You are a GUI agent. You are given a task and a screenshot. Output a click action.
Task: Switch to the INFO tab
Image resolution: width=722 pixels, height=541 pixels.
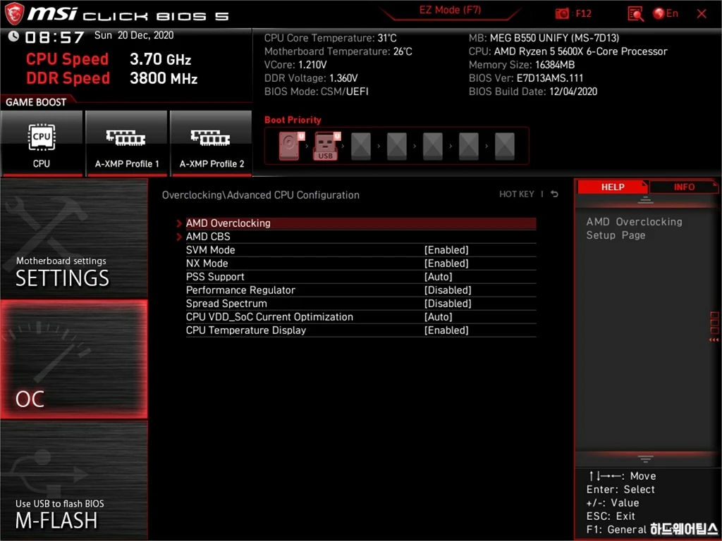(684, 187)
